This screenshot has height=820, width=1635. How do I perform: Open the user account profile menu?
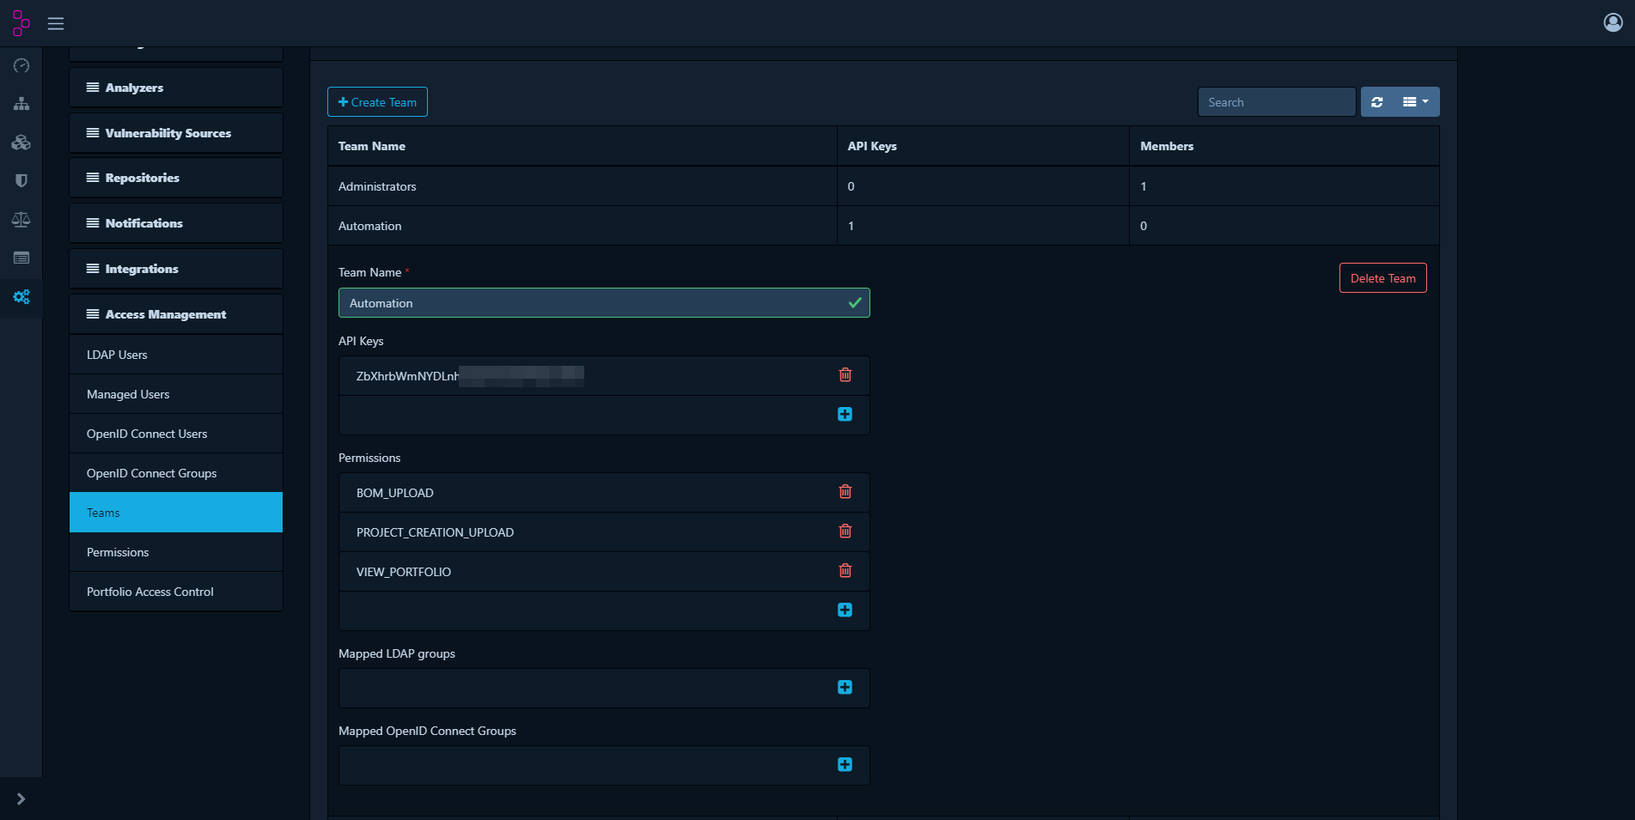point(1613,22)
